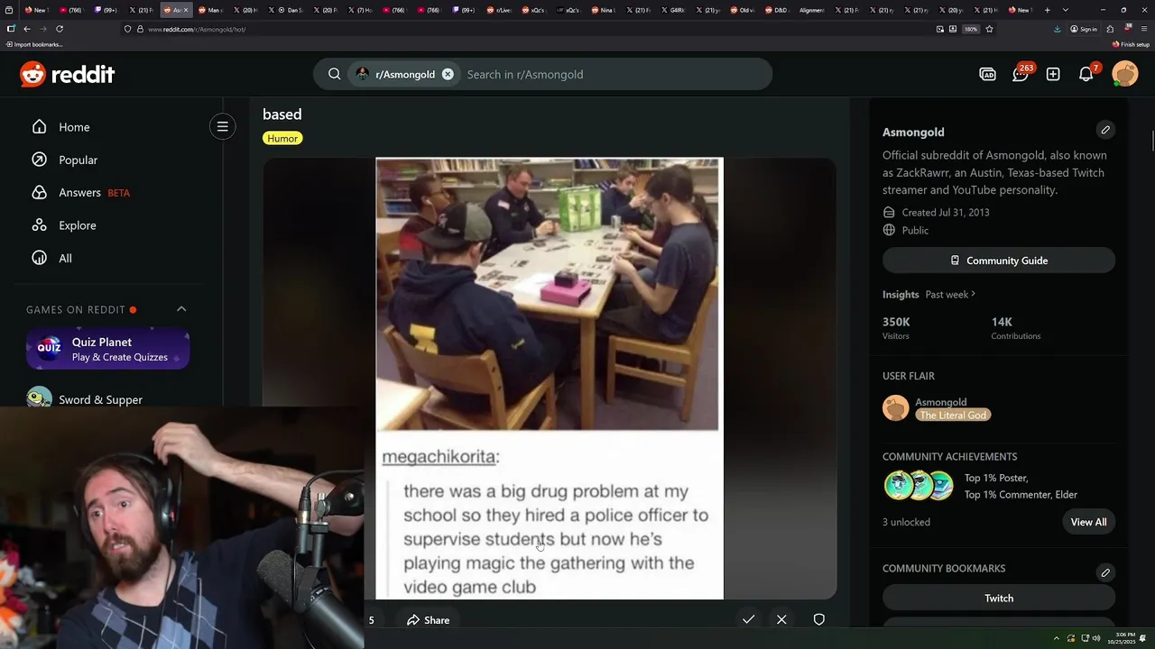Remove the post with the X icon

pyautogui.click(x=781, y=619)
